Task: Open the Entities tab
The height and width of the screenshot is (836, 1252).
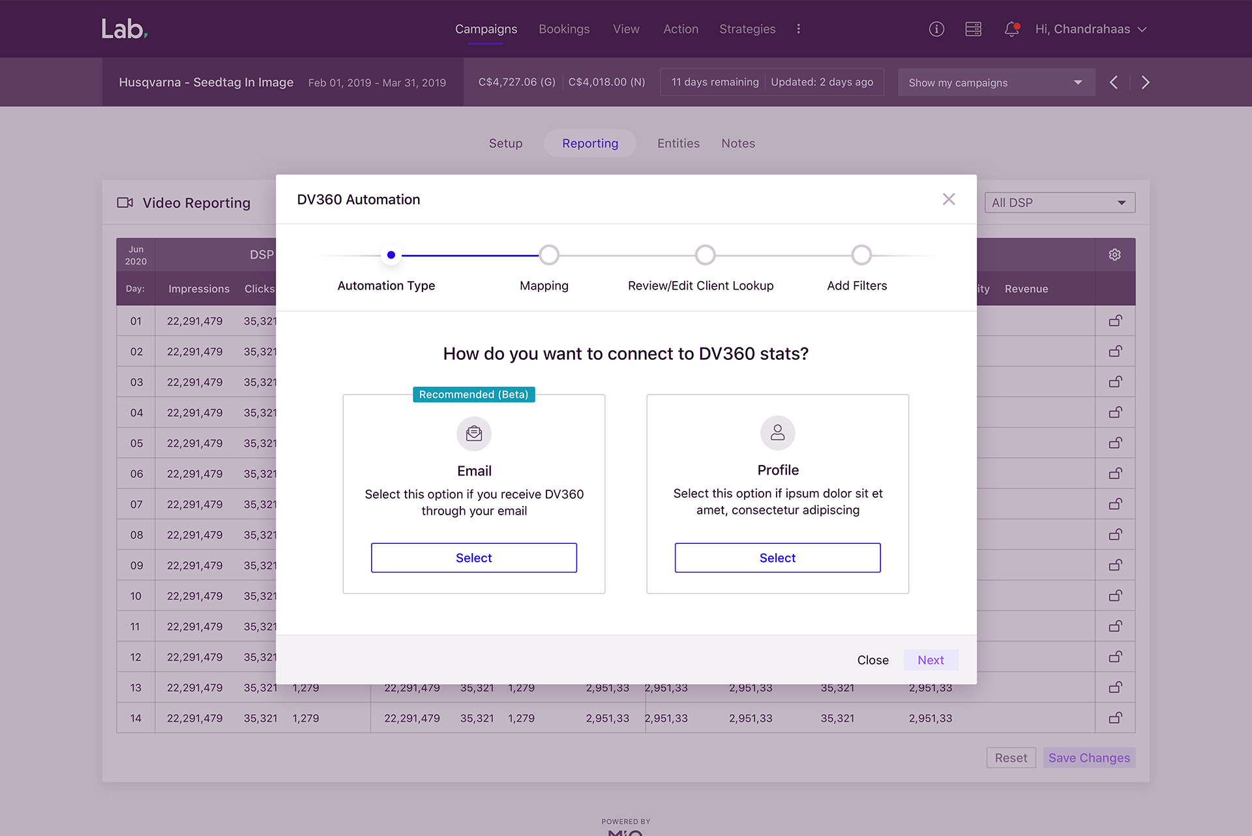Action: [678, 143]
